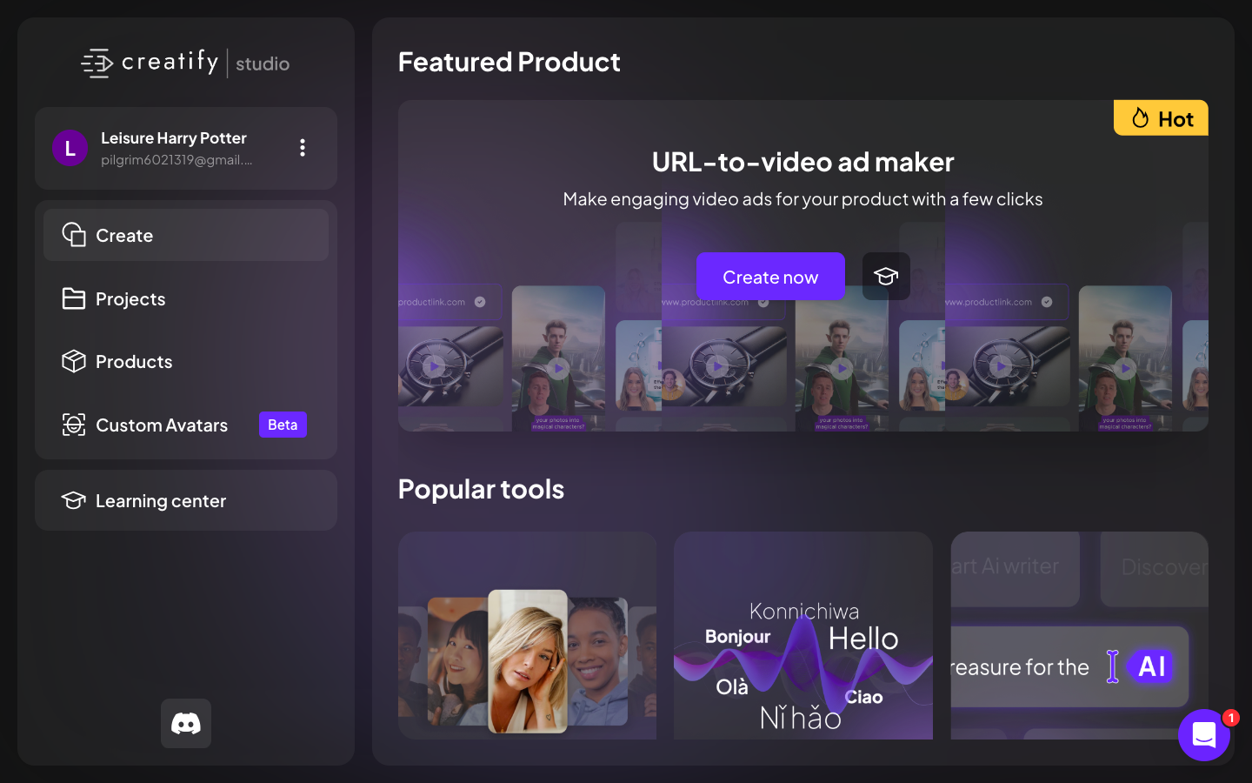Viewport: 1252px width, 783px height.
Task: Click the Popular tools heading
Action: coord(481,489)
